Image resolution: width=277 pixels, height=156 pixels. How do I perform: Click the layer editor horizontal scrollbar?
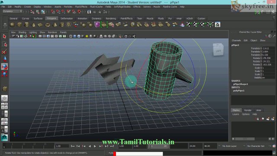(x=245, y=139)
